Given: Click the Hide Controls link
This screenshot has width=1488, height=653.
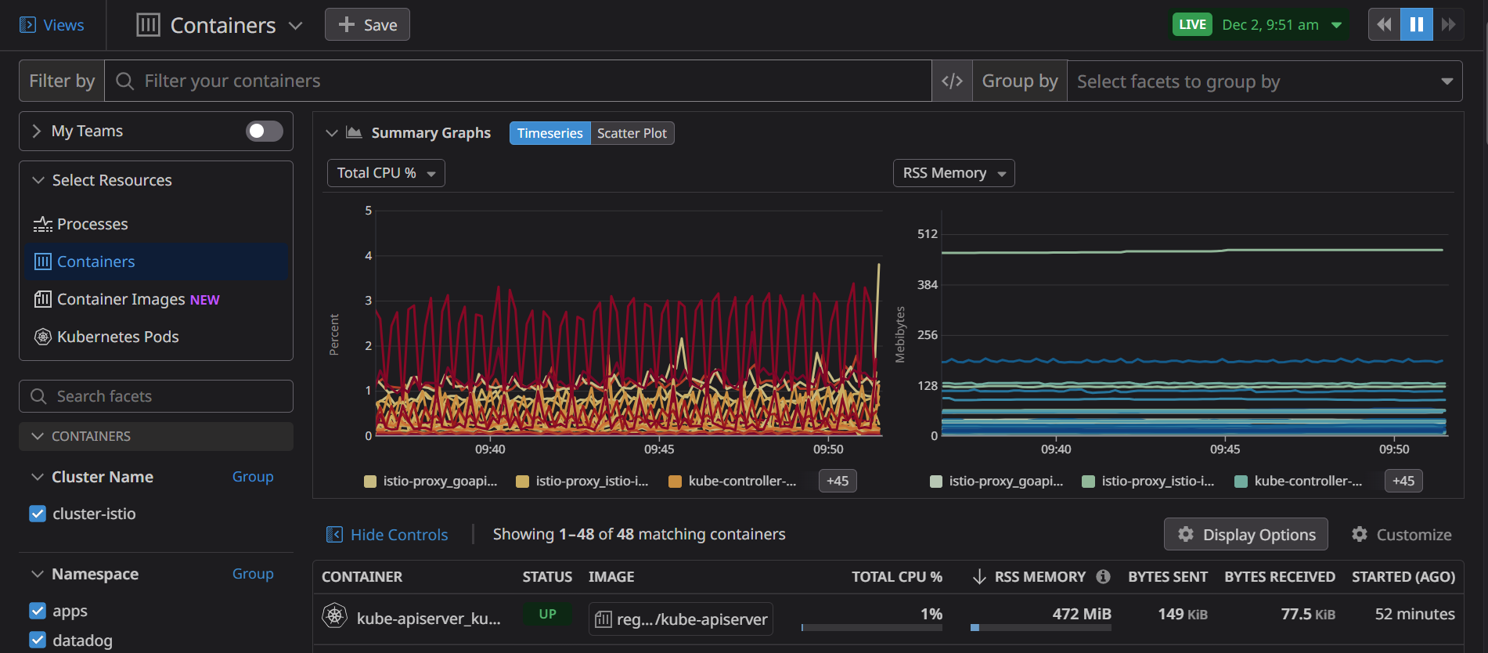Looking at the screenshot, I should 399,535.
